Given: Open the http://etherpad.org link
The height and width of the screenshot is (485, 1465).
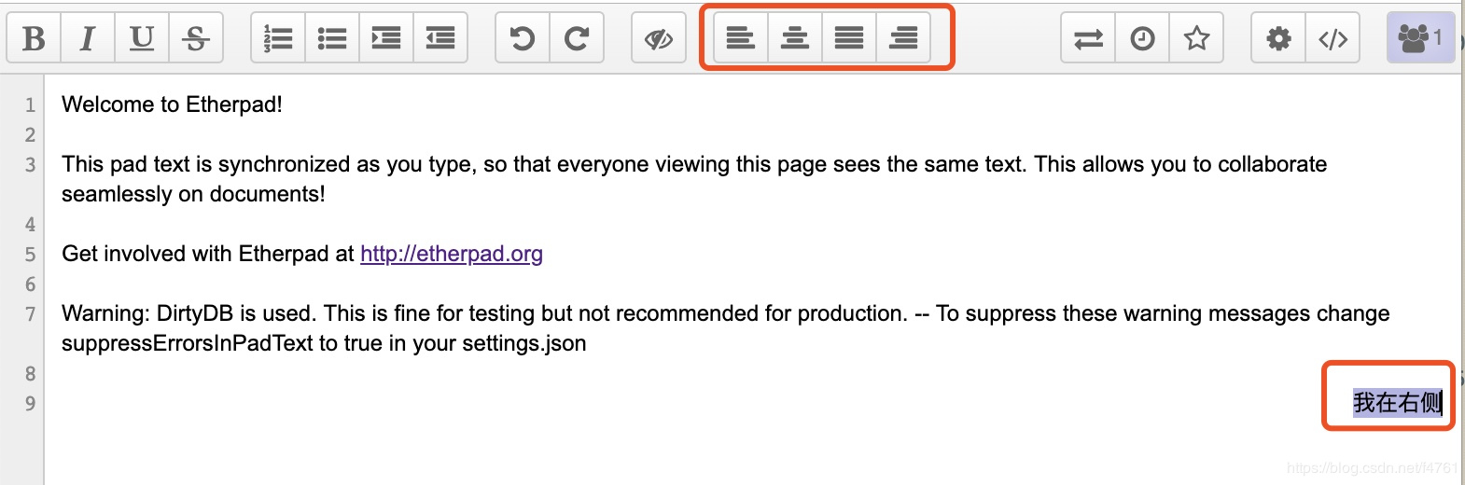Looking at the screenshot, I should (x=452, y=254).
